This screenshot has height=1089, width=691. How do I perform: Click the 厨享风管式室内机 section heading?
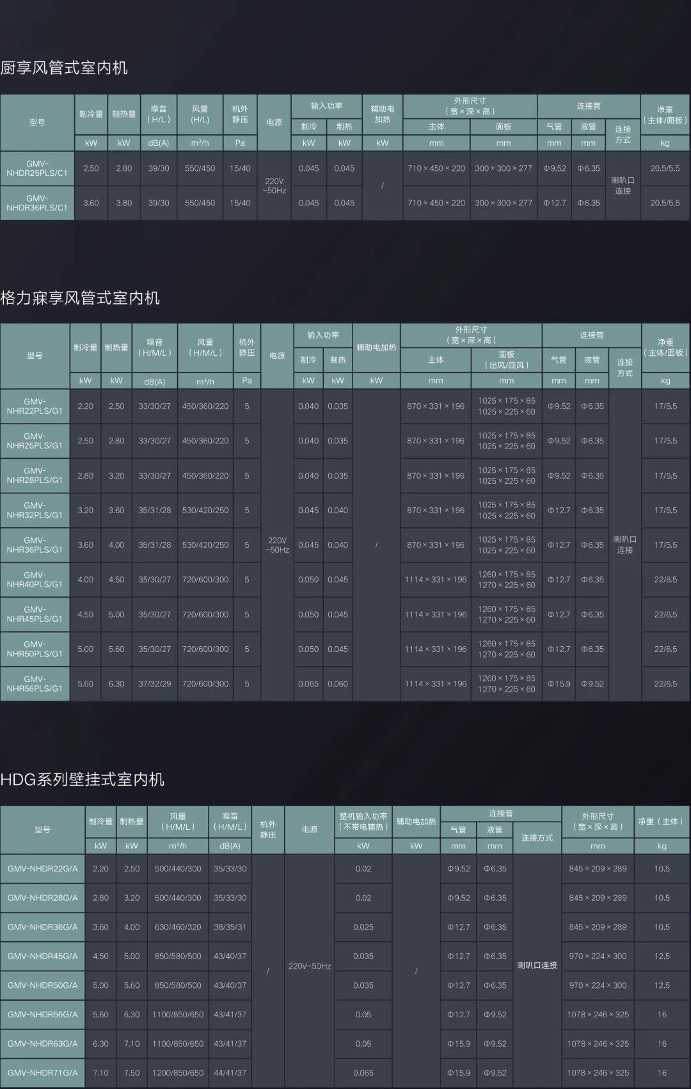coord(64,68)
